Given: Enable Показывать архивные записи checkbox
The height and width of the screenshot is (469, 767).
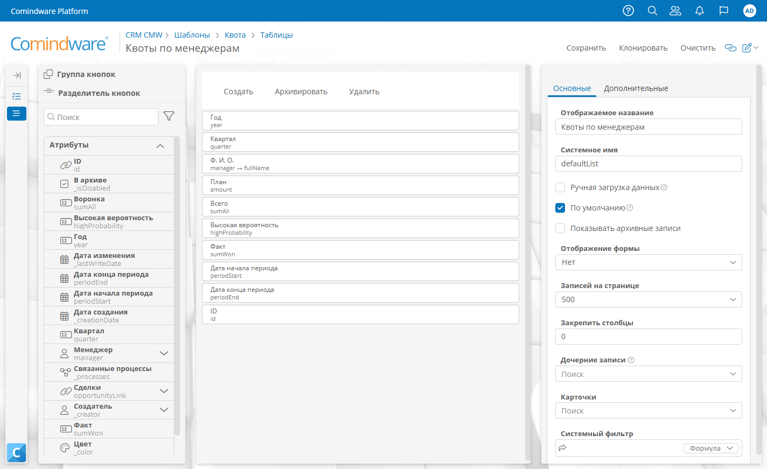Looking at the screenshot, I should [560, 228].
